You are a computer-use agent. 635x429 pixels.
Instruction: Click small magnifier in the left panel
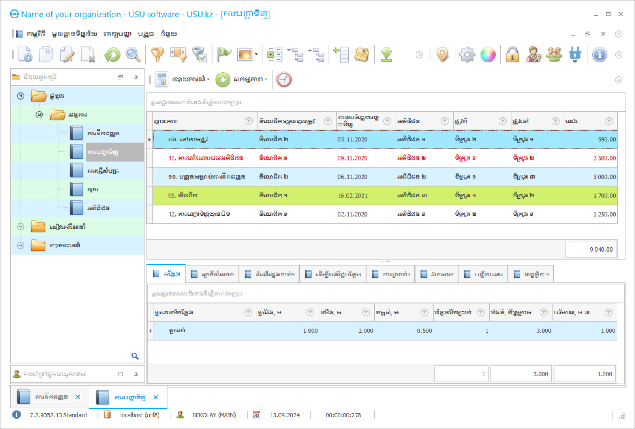(x=135, y=356)
